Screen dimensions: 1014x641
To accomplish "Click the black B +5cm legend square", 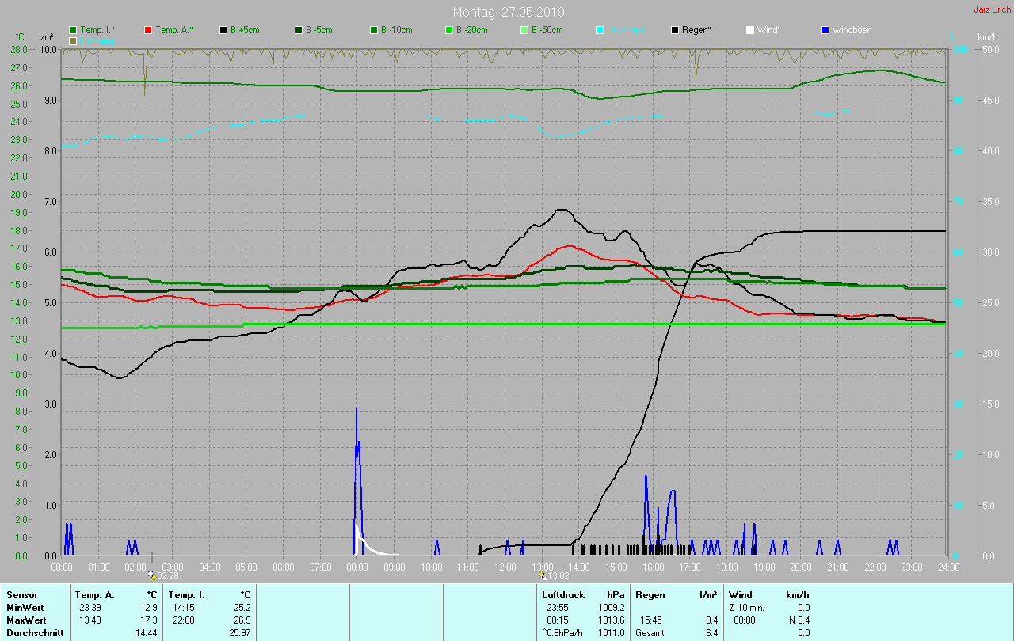I will pos(223,30).
